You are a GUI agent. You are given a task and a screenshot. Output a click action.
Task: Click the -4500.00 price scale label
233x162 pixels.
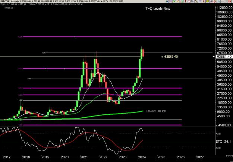pyautogui.click(x=224, y=125)
